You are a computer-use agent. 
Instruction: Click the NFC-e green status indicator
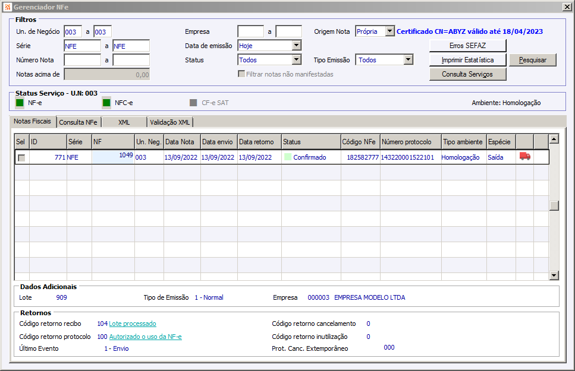[106, 103]
